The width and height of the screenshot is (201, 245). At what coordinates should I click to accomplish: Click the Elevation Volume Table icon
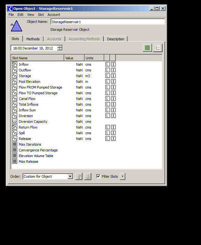(x=15, y=156)
